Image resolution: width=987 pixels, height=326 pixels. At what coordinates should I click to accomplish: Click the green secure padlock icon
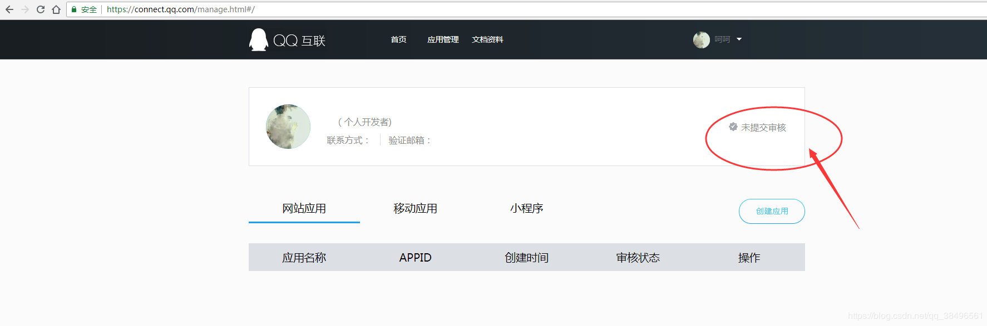click(74, 9)
